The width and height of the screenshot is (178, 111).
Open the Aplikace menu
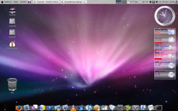click(x=8, y=2)
